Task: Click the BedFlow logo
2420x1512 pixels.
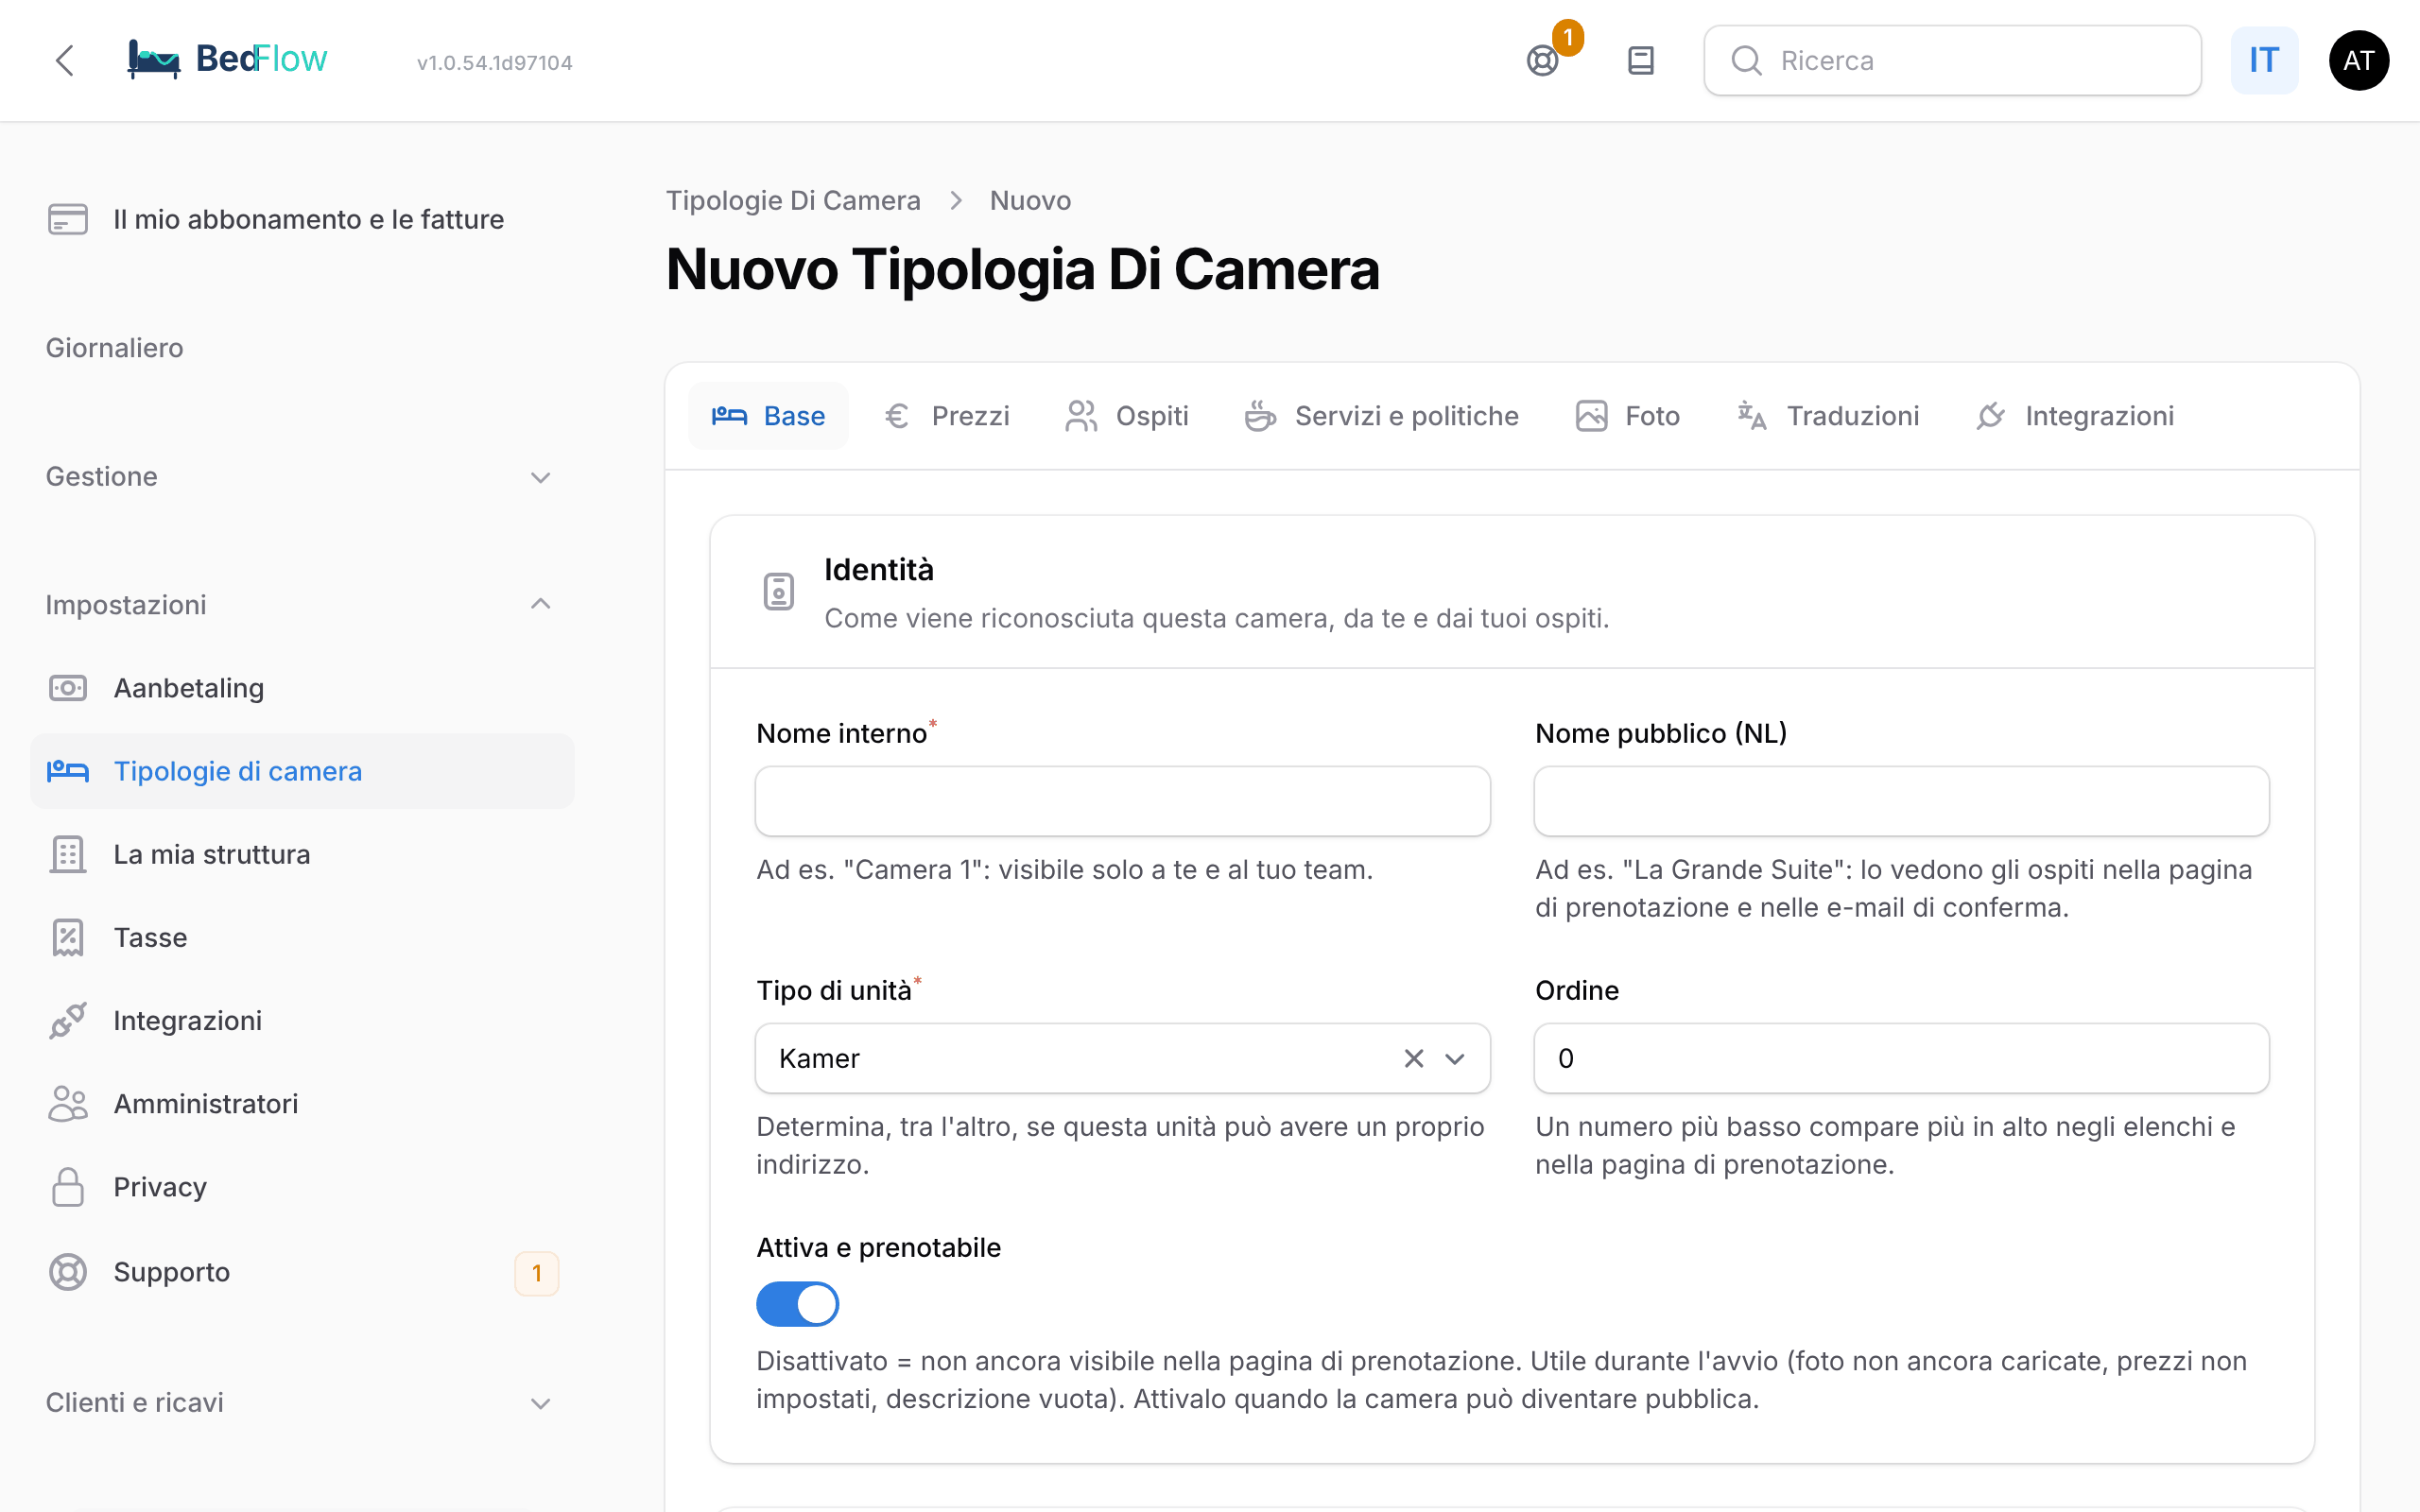Action: click(227, 59)
